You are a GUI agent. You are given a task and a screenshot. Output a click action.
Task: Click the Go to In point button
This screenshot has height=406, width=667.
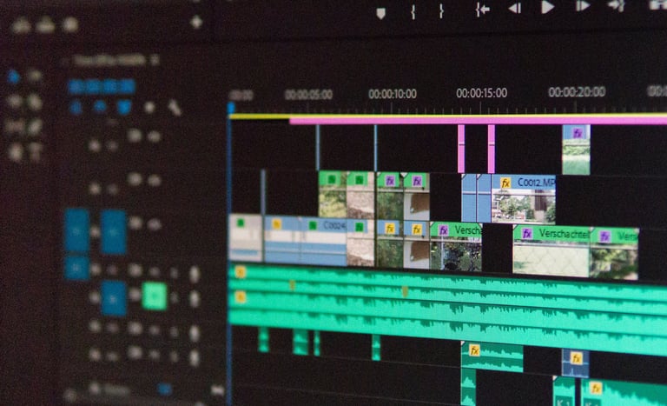[482, 10]
